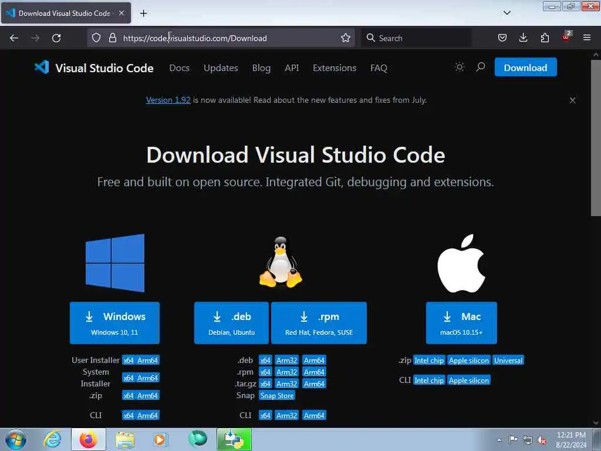Select the Download Visual Studio Code tab
The height and width of the screenshot is (451, 601).
coord(66,13)
